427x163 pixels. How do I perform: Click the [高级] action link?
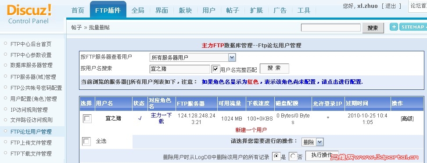point(407,119)
